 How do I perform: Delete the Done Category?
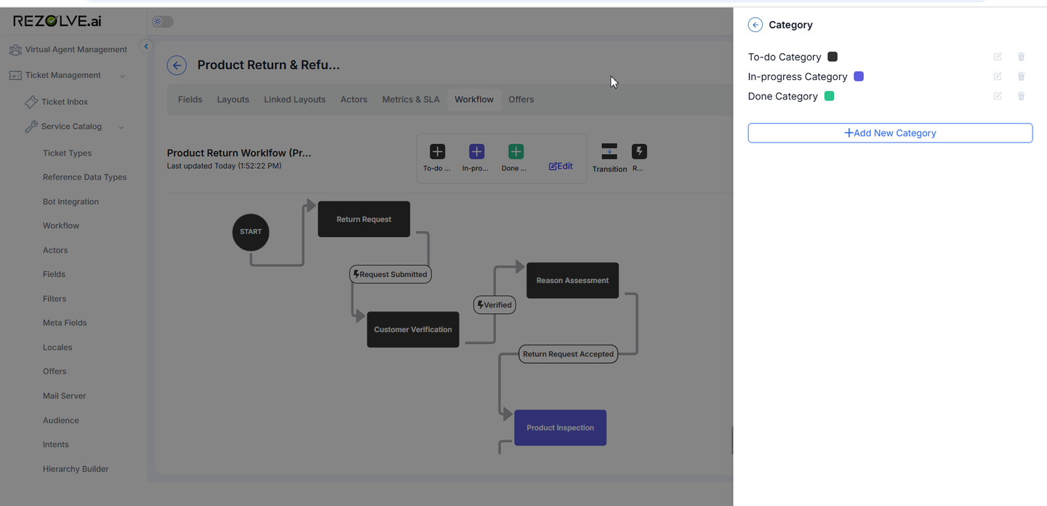click(1022, 96)
